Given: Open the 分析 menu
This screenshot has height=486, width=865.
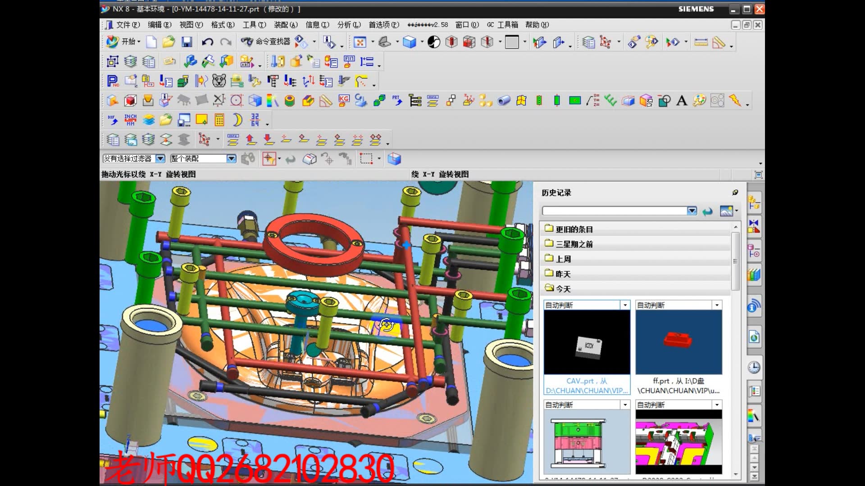Looking at the screenshot, I should pyautogui.click(x=347, y=25).
